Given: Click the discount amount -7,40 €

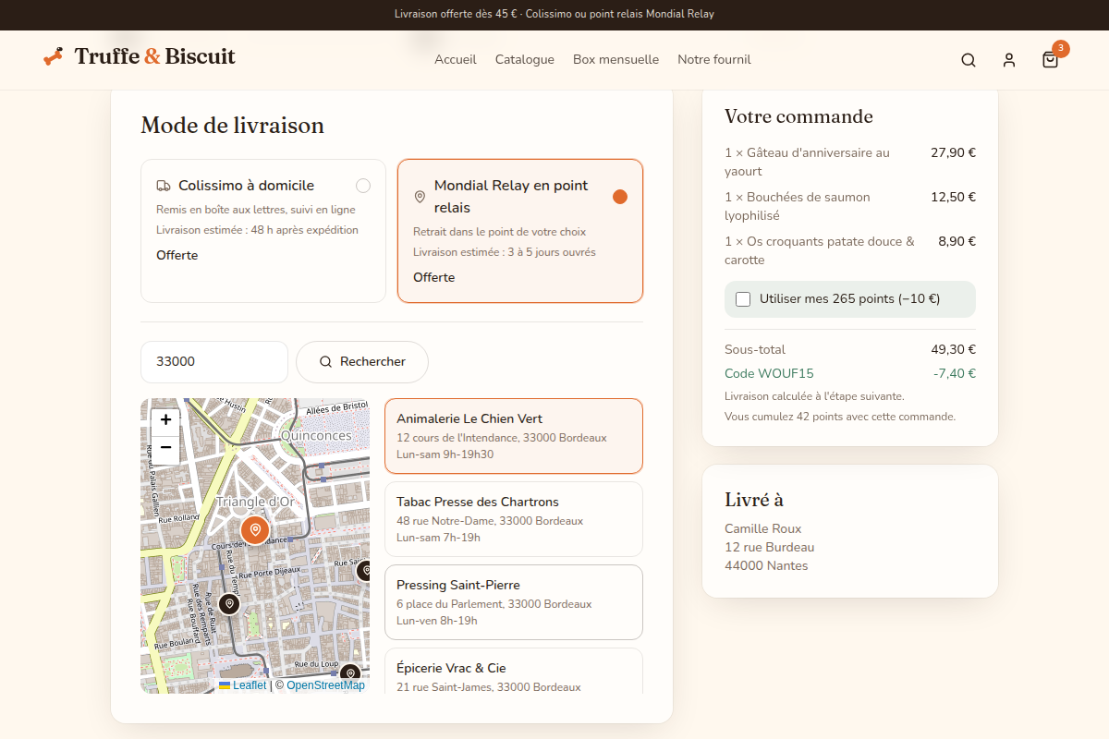Looking at the screenshot, I should [x=955, y=374].
